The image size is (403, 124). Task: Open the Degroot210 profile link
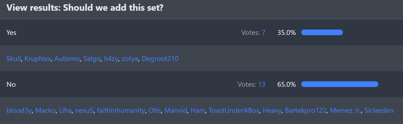(160, 59)
